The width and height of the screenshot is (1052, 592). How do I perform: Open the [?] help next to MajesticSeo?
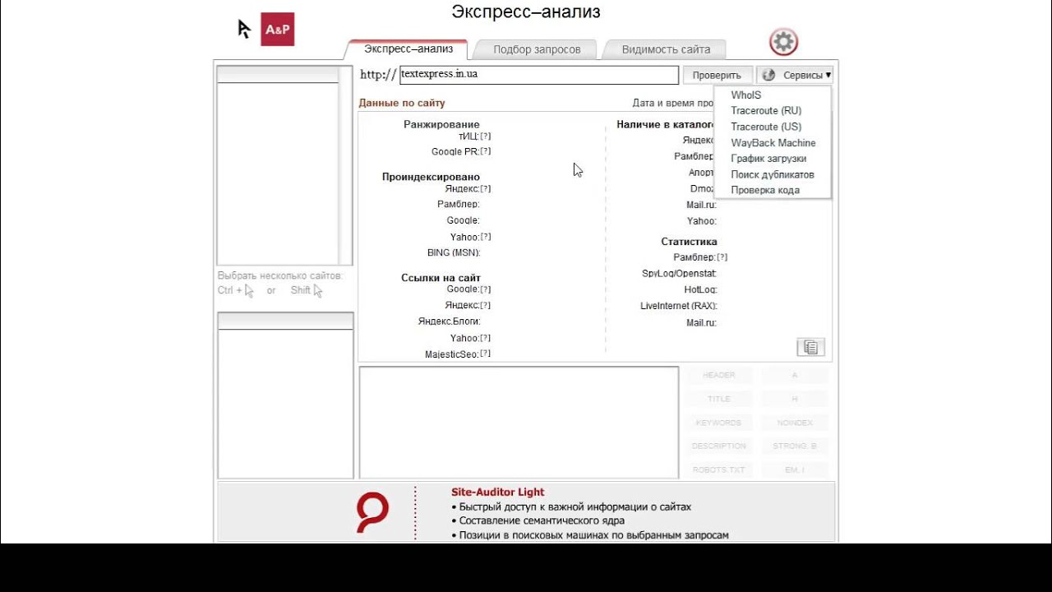pyautogui.click(x=486, y=354)
